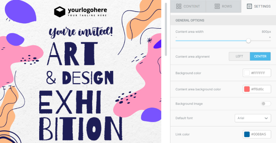Switch to the Rows tab
Viewport: 276px width, 143px height.
tap(224, 6)
